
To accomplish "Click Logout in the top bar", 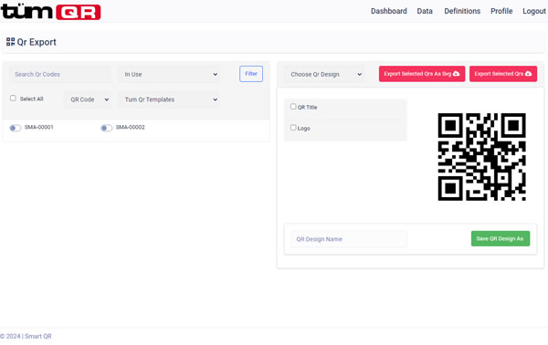I will tap(534, 11).
